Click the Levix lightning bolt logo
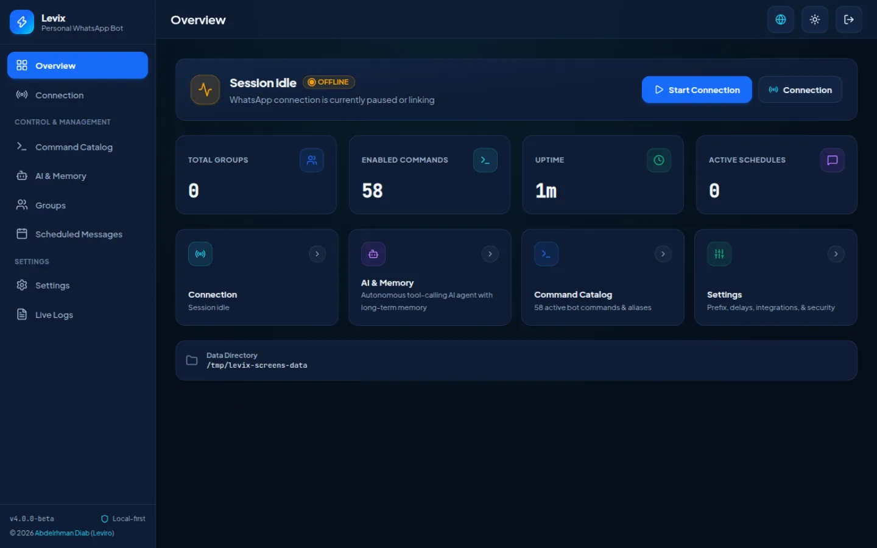This screenshot has height=548, width=877. [x=22, y=22]
